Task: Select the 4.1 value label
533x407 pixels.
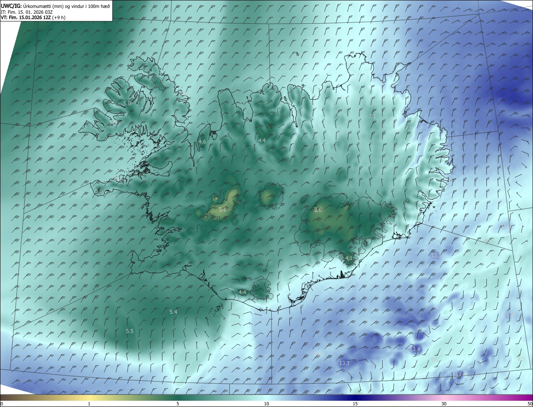Action: click(349, 258)
